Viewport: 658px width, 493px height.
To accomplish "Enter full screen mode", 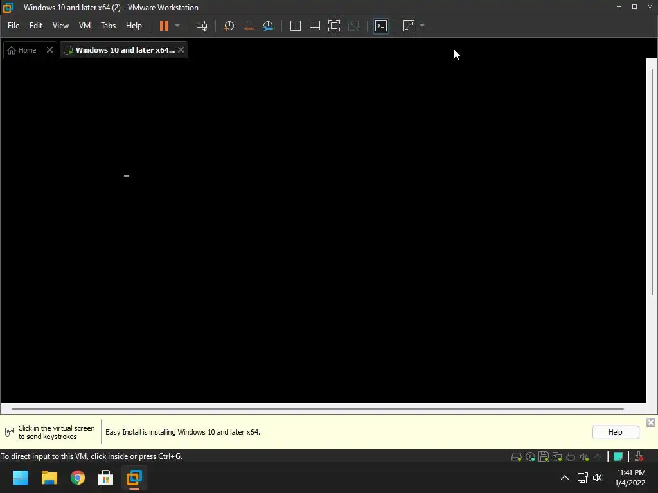I will point(334,26).
